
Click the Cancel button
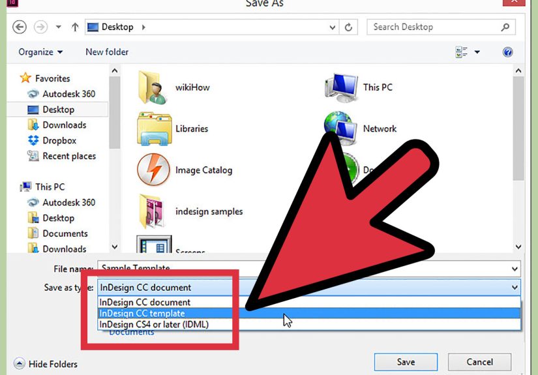[479, 362]
